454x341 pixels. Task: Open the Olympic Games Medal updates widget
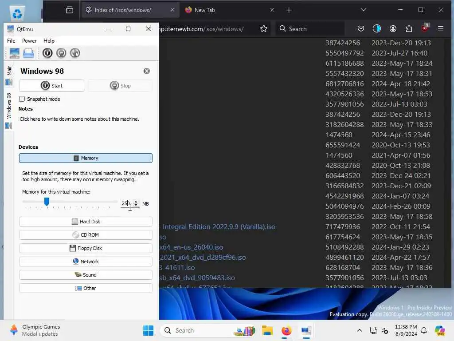pos(35,330)
